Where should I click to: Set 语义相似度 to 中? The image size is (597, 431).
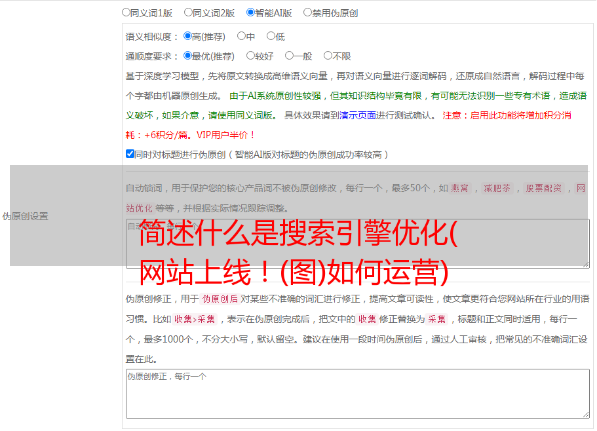241,36
